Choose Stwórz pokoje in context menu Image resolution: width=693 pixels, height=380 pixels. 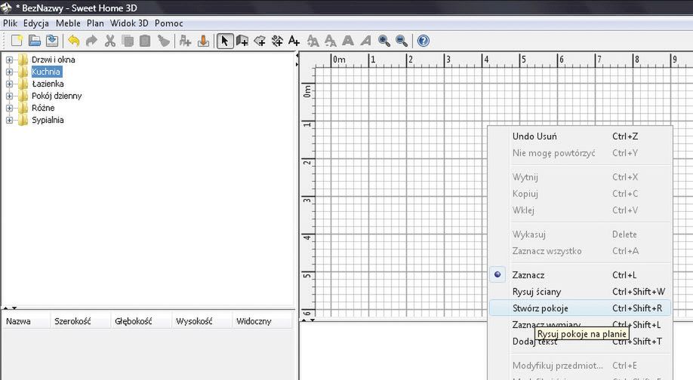click(x=580, y=308)
